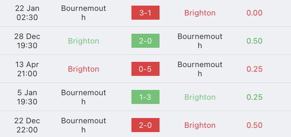
Task: Select green Brighton in 5 Jan match
Action: point(200,97)
